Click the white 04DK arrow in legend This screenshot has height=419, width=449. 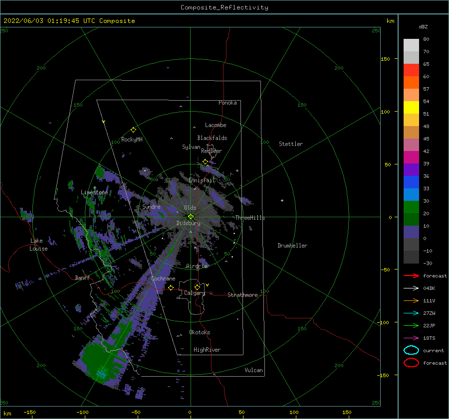[411, 288]
